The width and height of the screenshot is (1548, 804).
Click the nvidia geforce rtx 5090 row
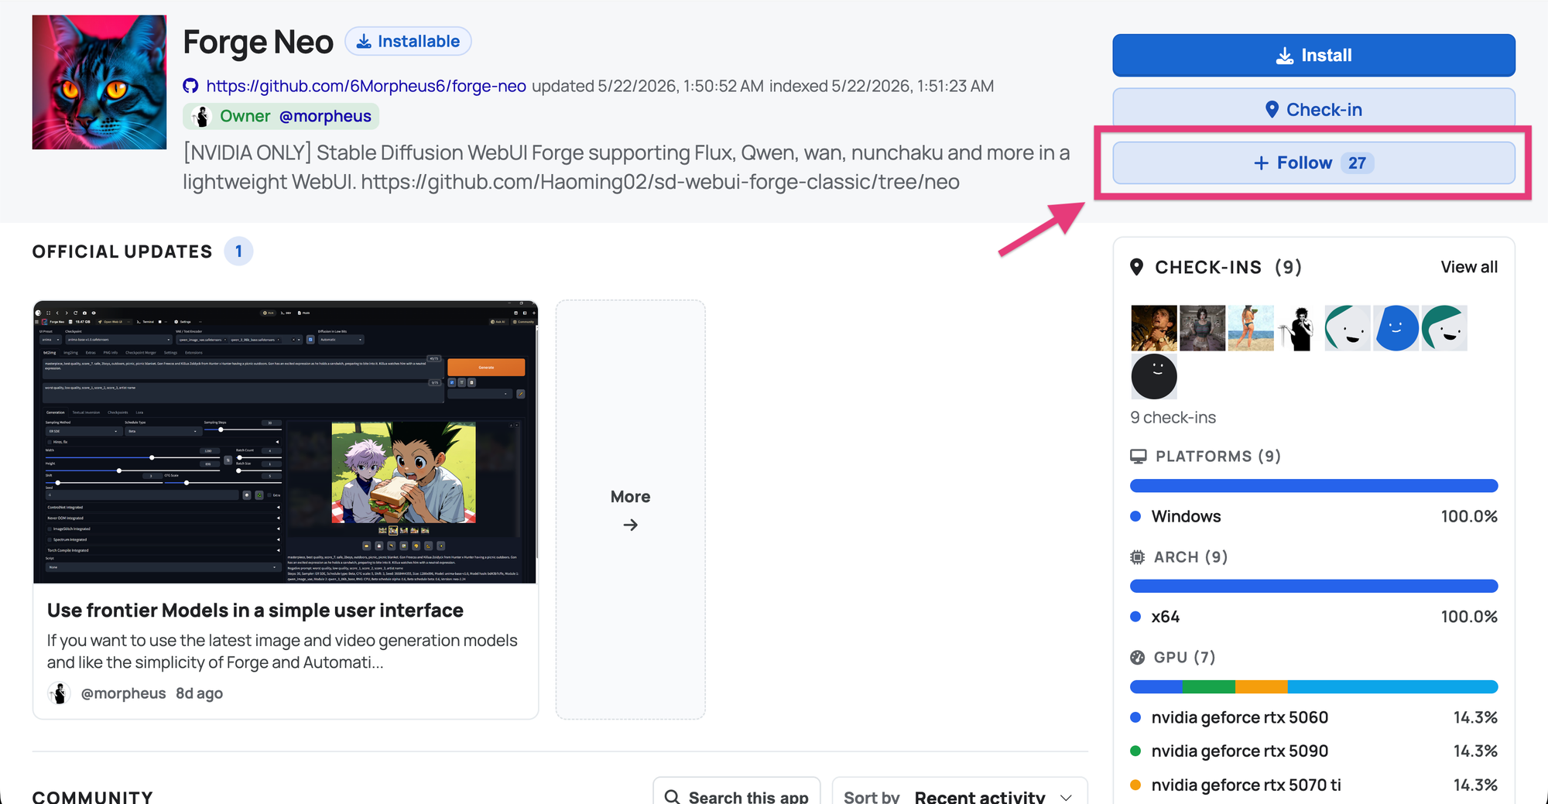click(x=1313, y=751)
